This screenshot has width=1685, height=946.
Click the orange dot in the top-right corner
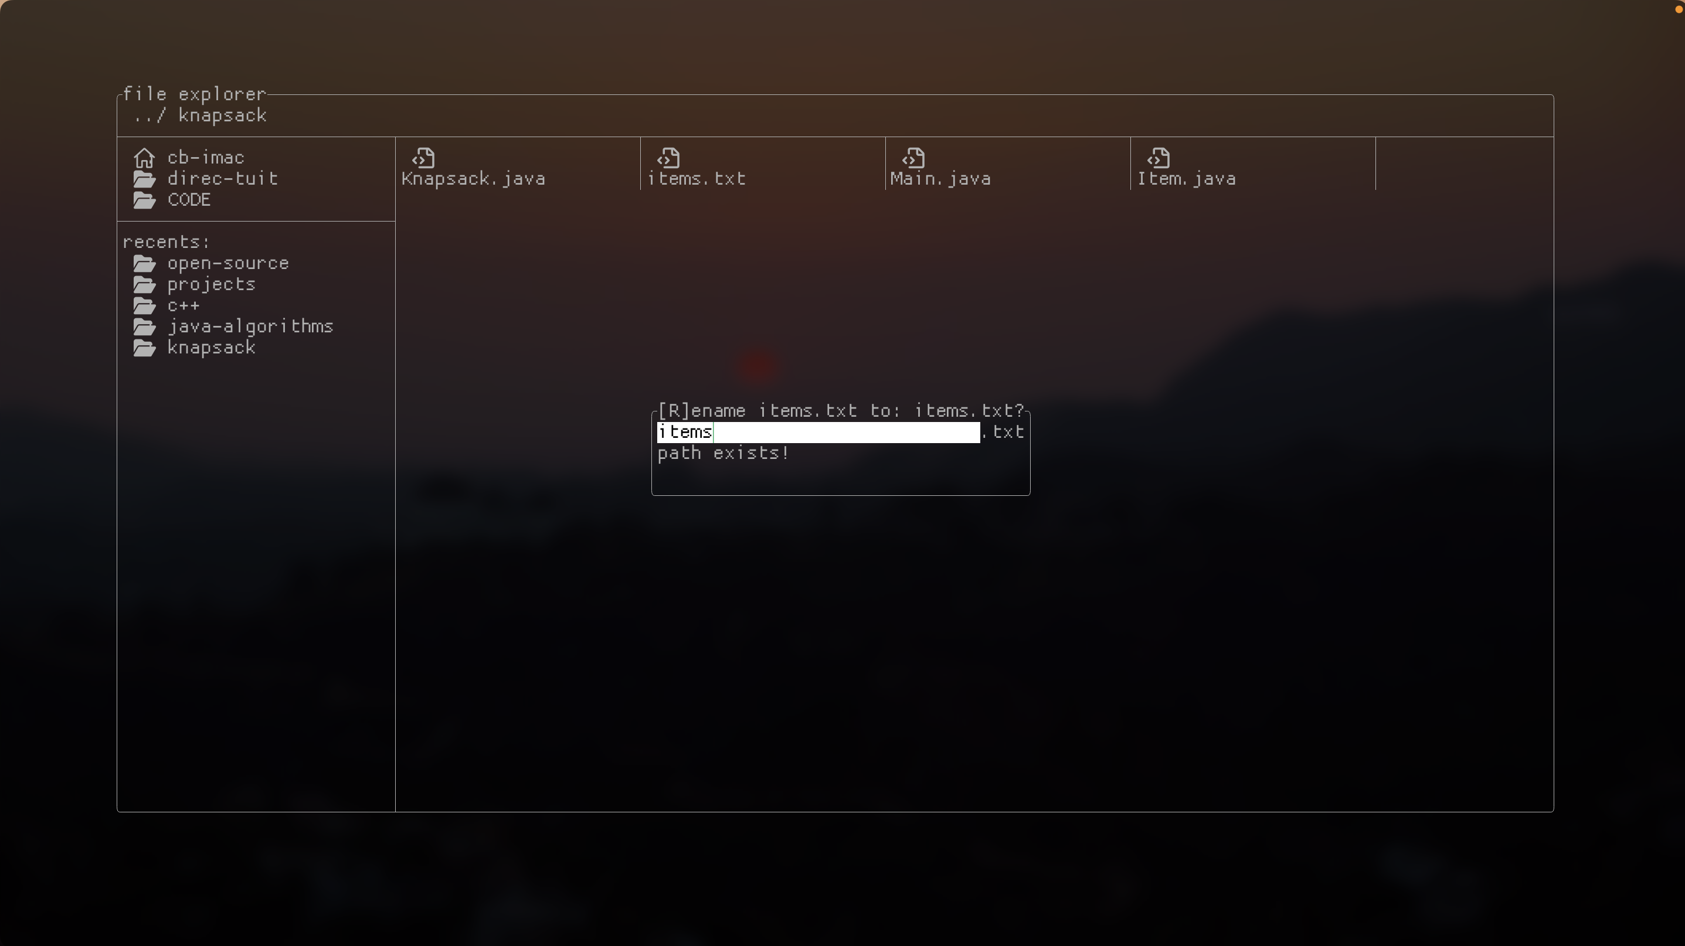1678,9
